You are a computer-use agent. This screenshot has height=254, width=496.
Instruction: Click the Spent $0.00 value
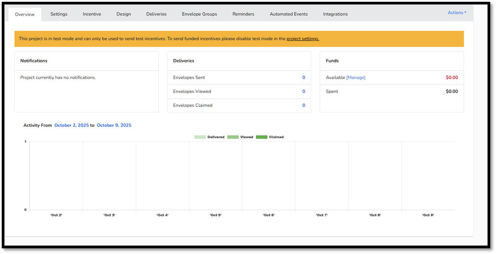[x=452, y=91]
